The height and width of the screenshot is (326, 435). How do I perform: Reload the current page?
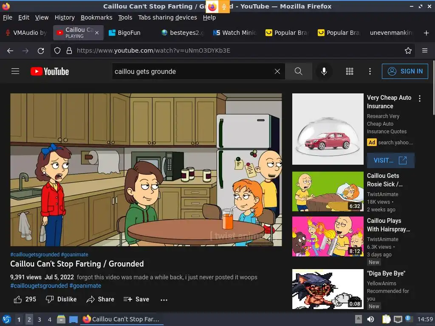(41, 51)
